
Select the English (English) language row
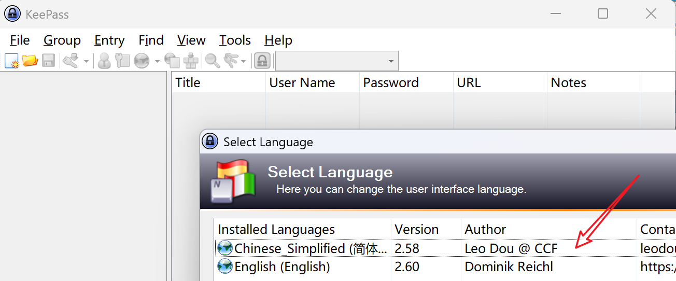tap(445, 267)
